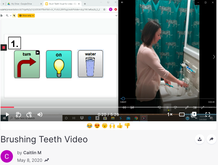The height and width of the screenshot is (165, 218).
Task: React with the thumbs up emoji
Action: [120, 126]
